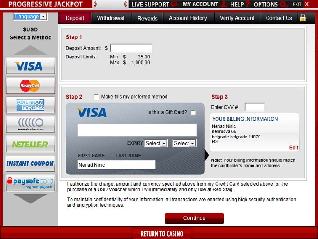Select paysafecard payment method
The height and width of the screenshot is (239, 318).
(30, 182)
